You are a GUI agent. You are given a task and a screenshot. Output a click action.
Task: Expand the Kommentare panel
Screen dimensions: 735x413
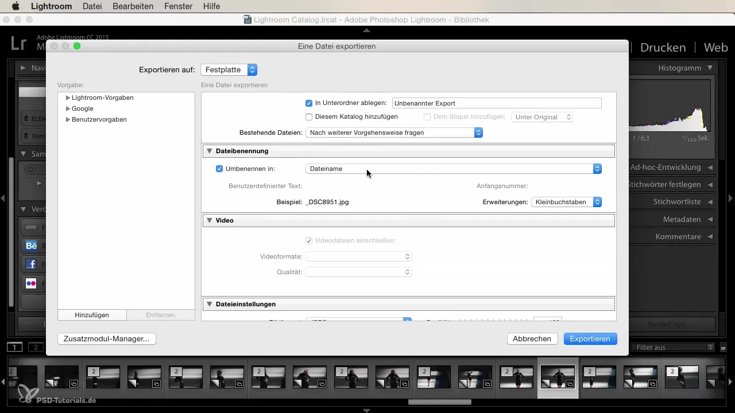pos(710,236)
